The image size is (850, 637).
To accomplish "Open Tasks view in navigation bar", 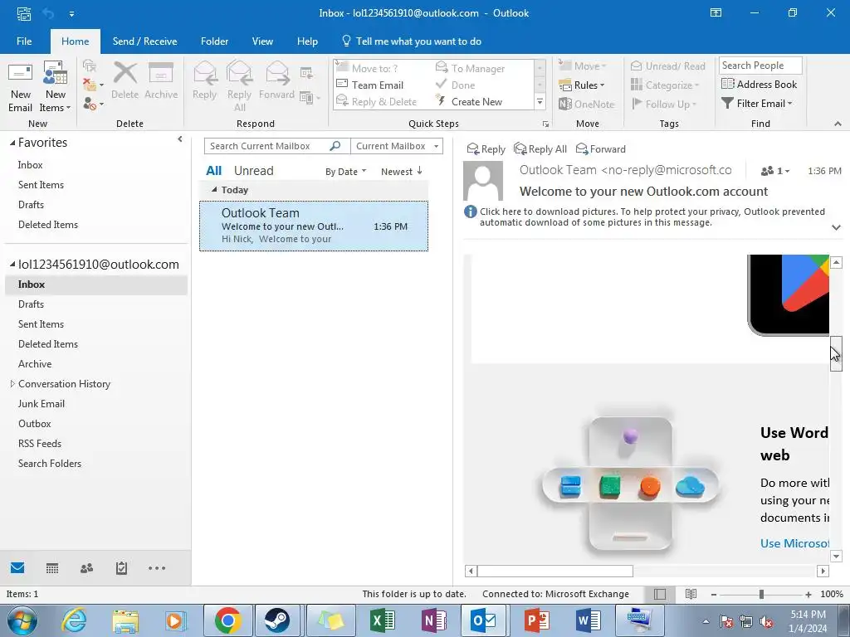I will point(121,567).
